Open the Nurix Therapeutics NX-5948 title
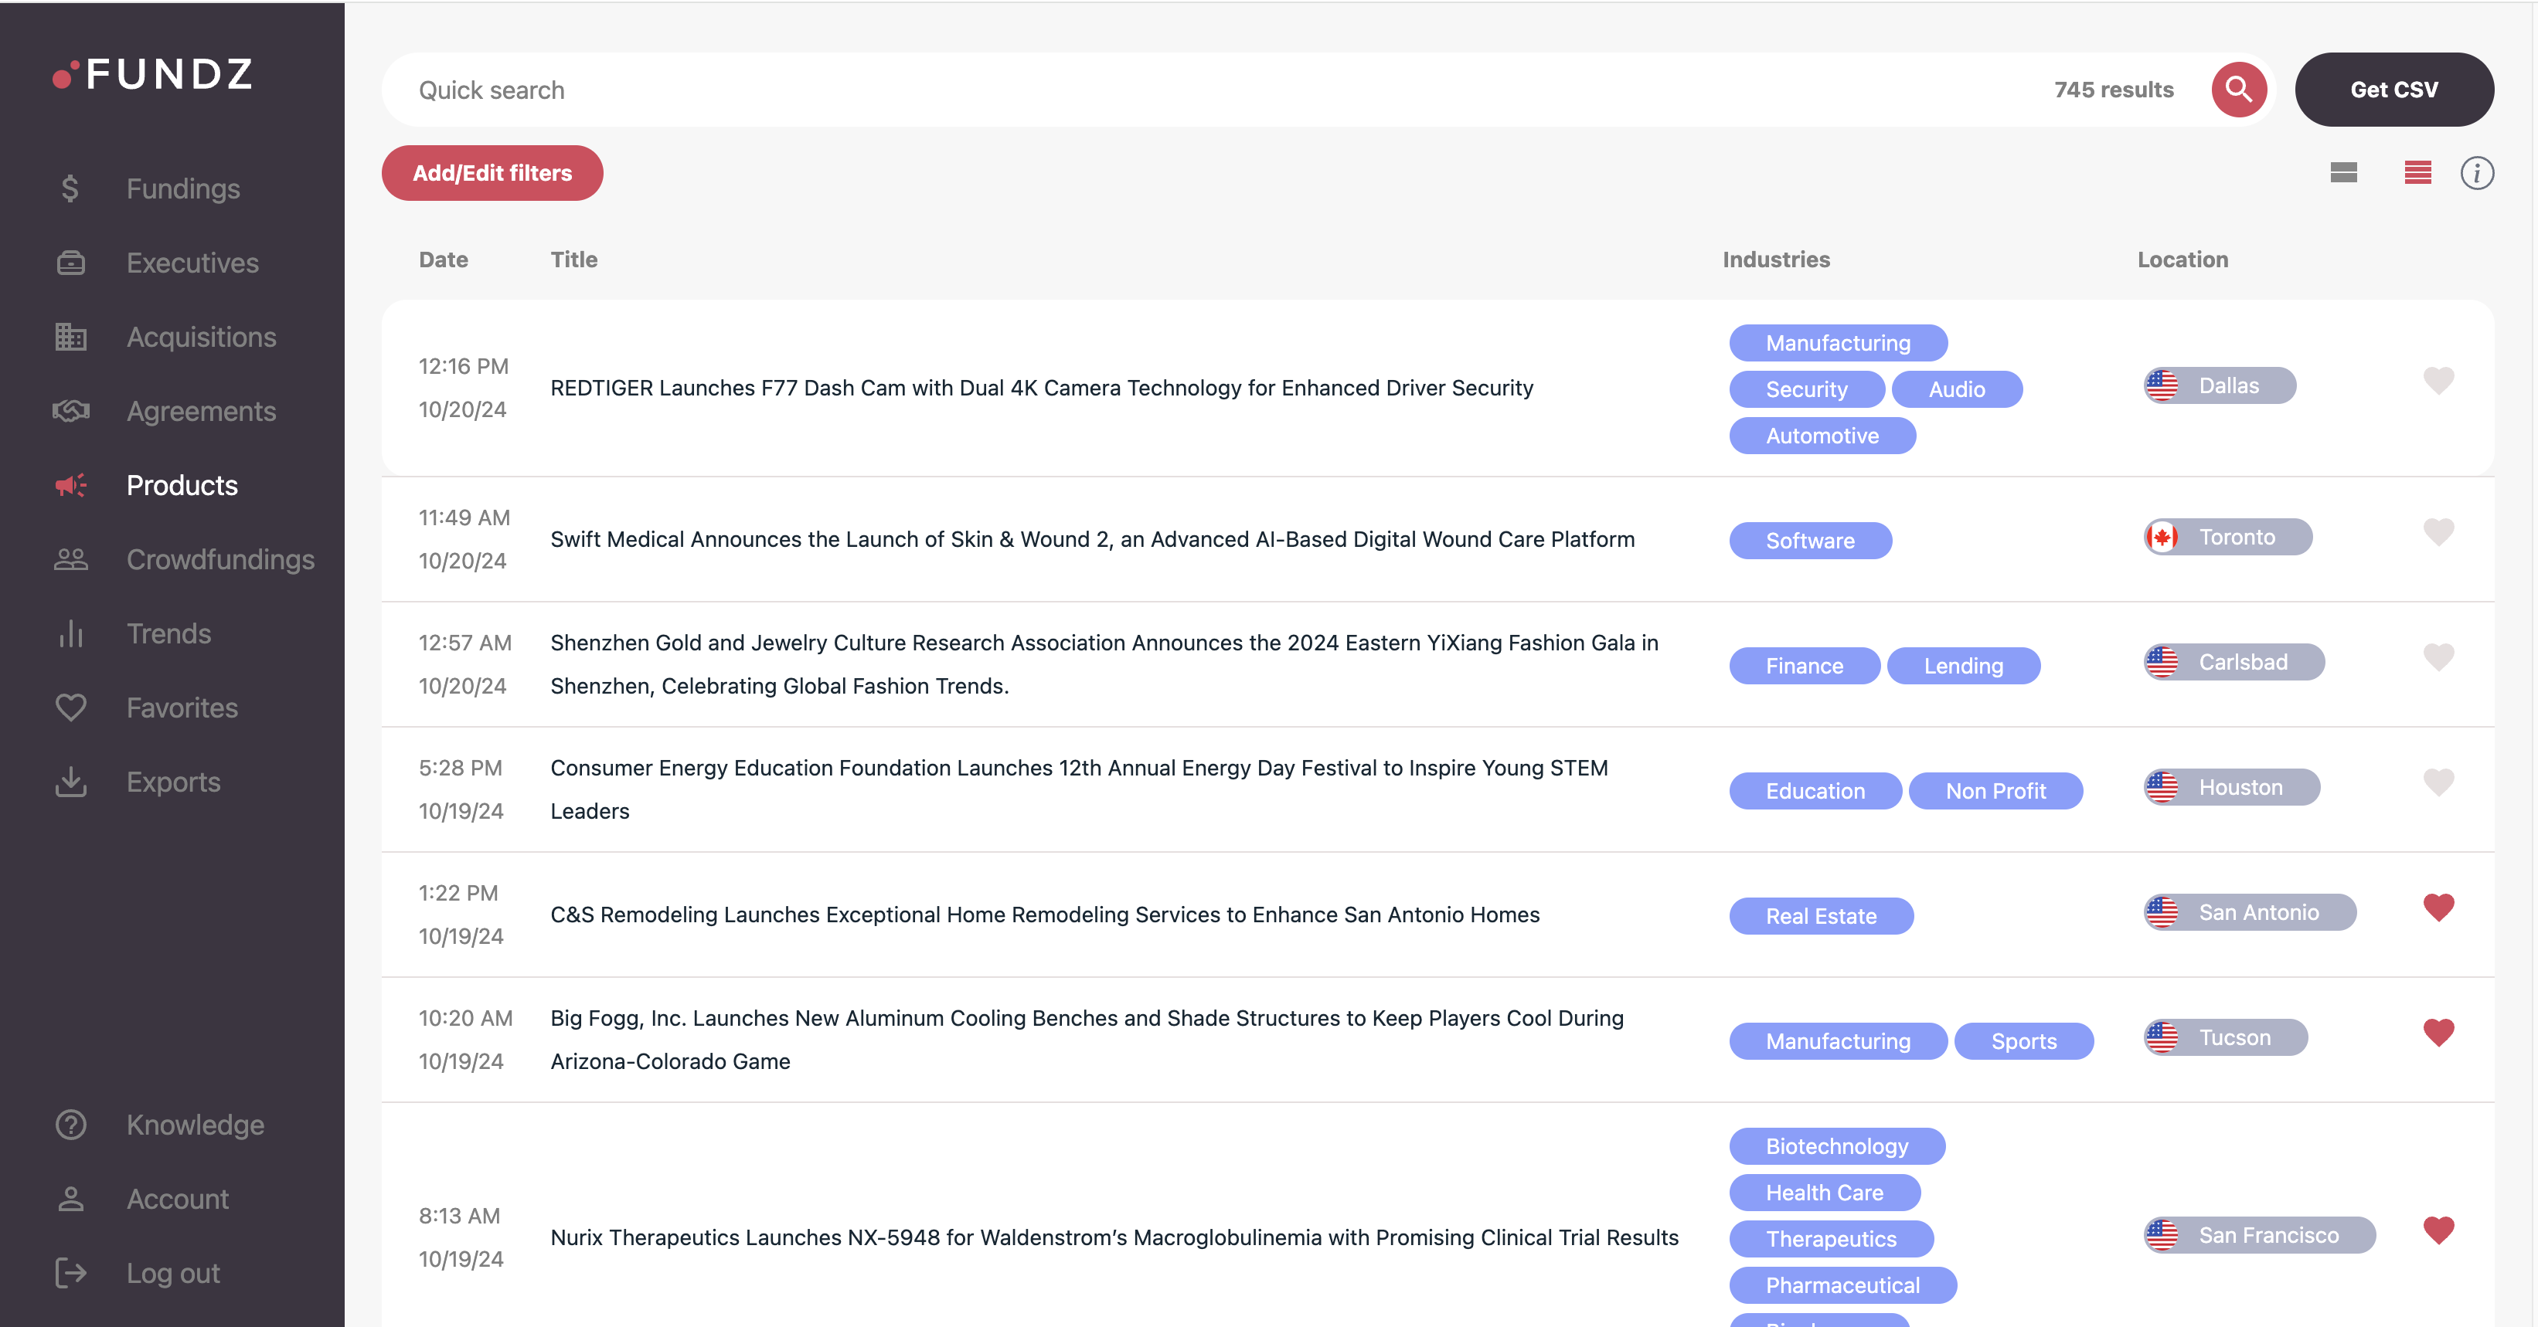2538x1327 pixels. tap(1114, 1237)
